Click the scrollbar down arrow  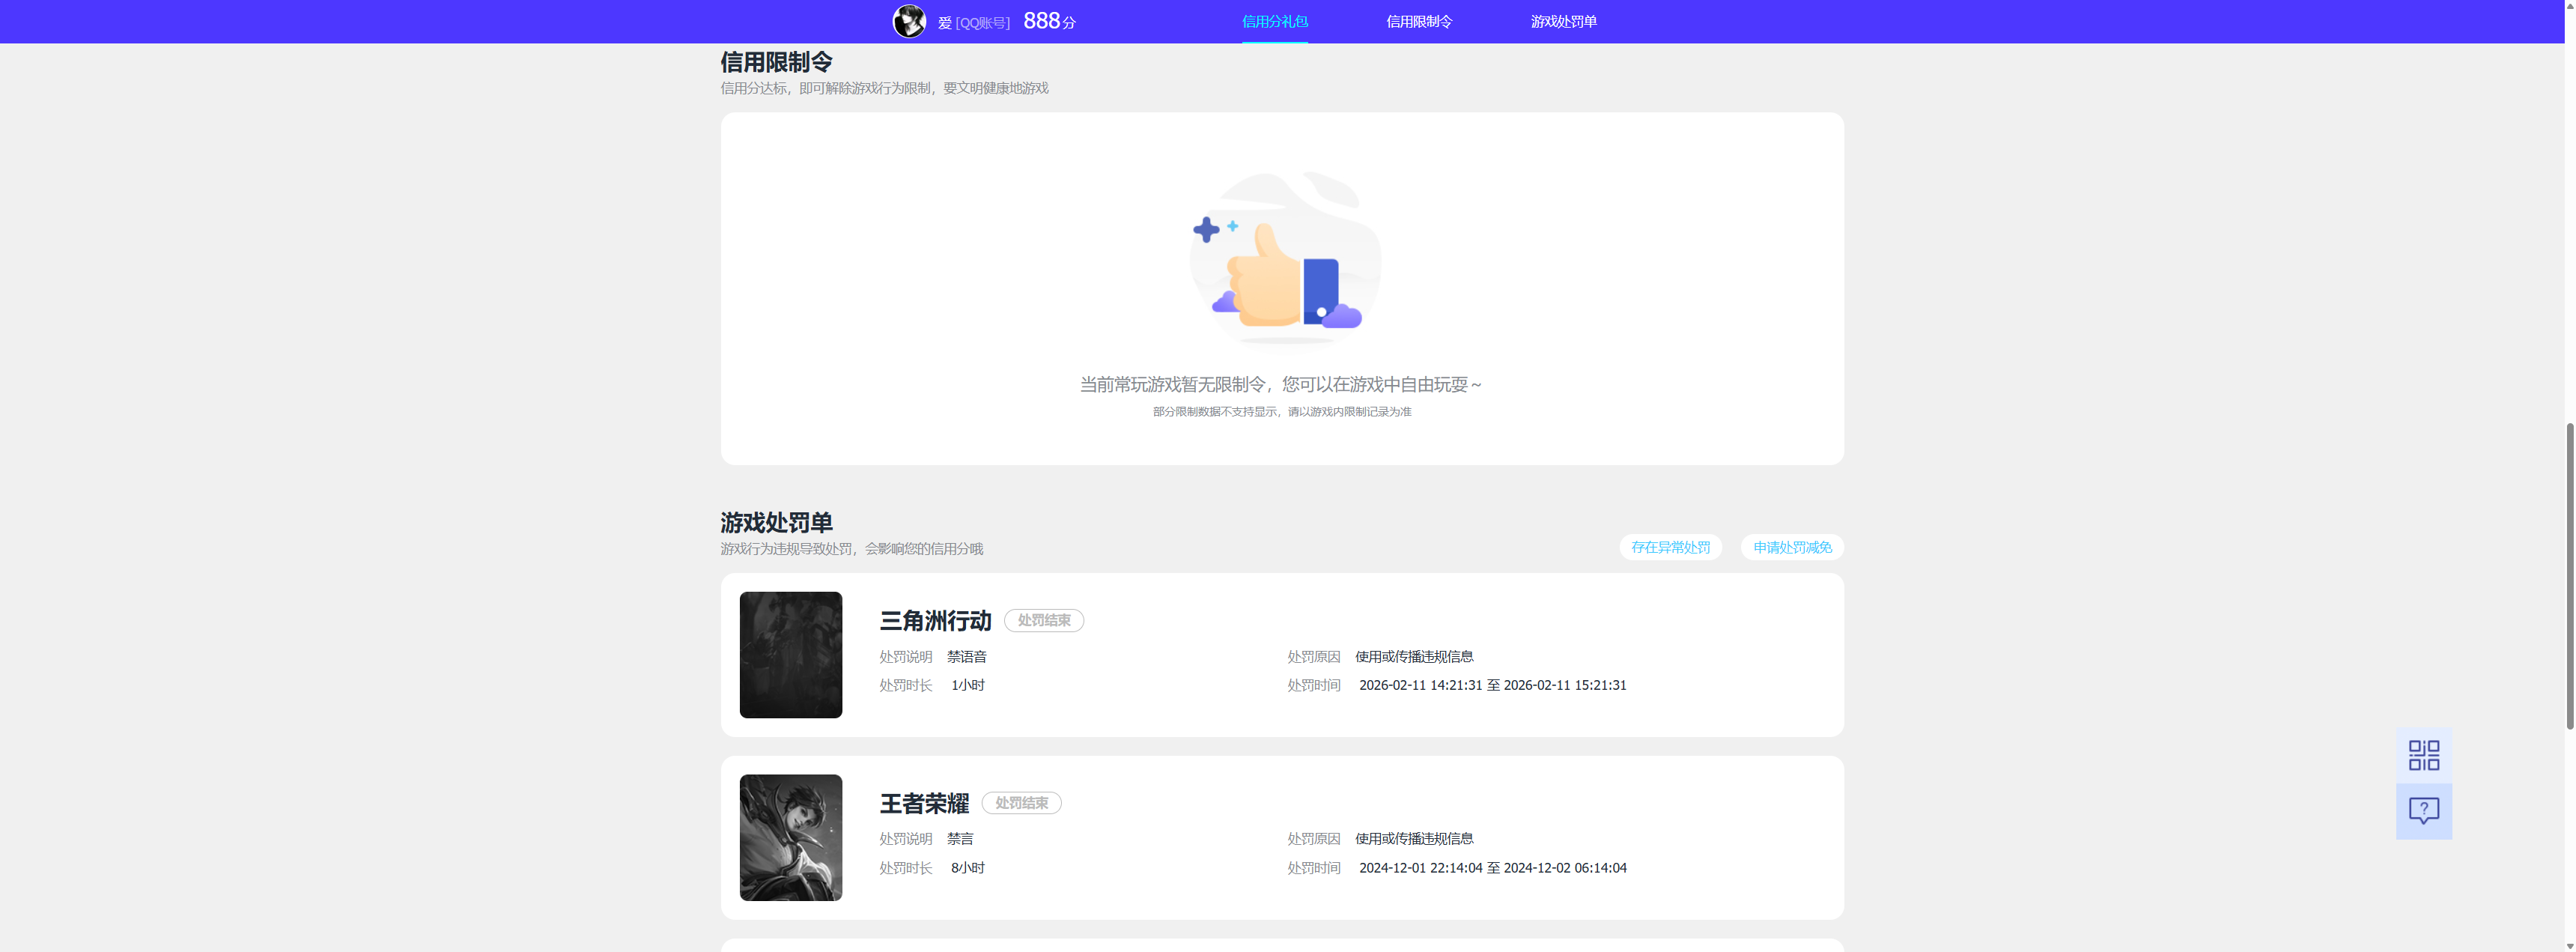click(x=2569, y=945)
